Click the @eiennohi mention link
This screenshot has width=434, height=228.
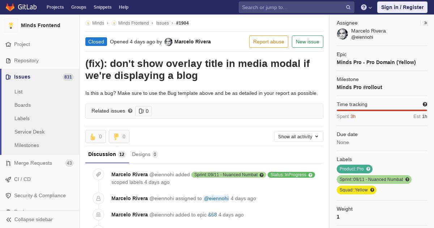pos(216,198)
